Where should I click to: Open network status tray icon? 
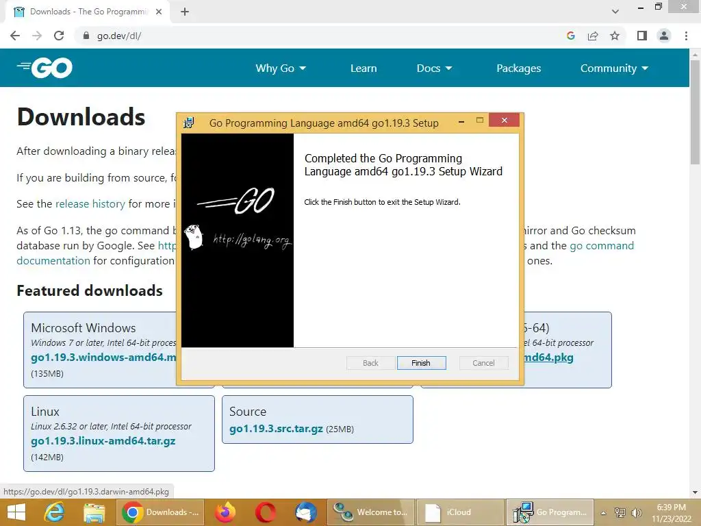620,513
